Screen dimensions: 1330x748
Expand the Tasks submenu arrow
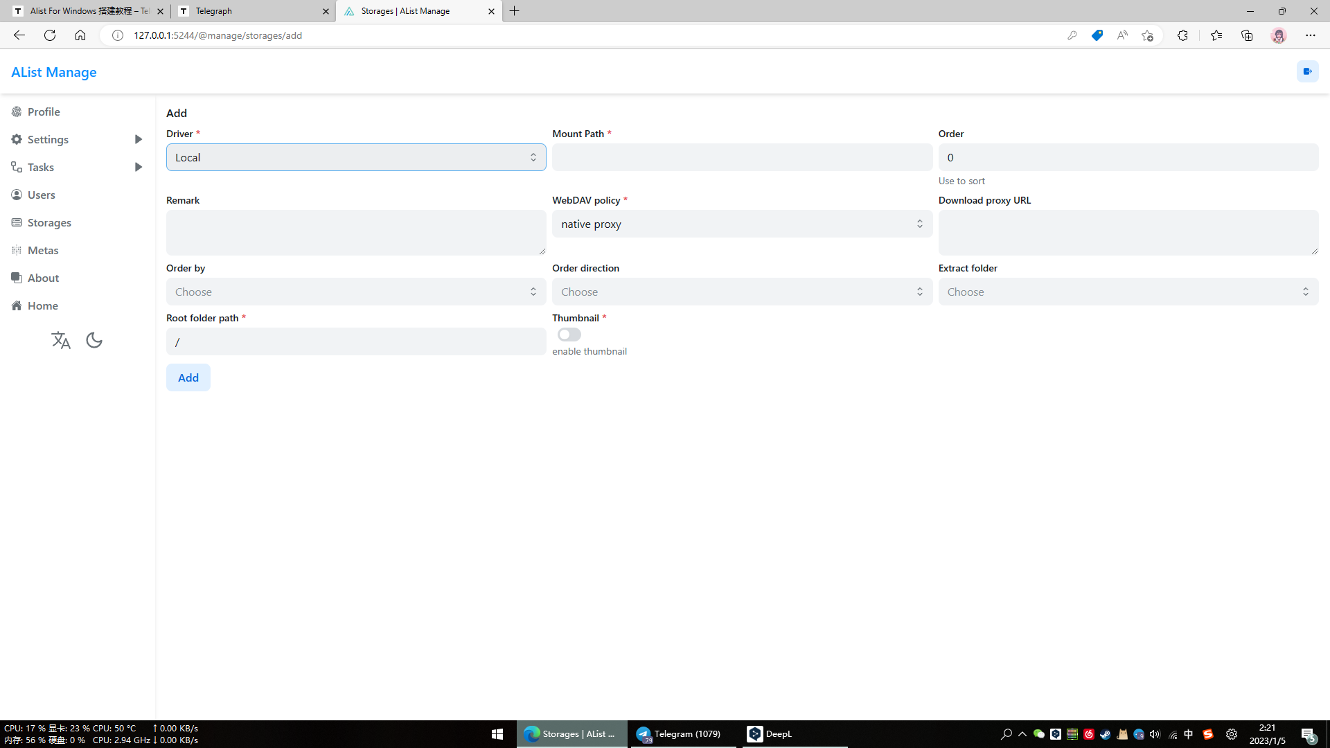(x=138, y=167)
